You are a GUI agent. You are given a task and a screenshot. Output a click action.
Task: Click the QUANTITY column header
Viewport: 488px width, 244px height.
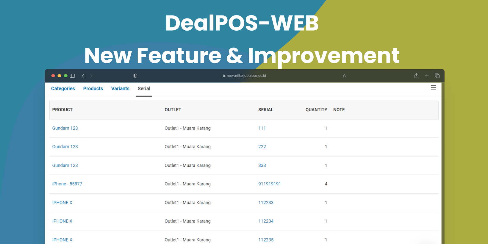tap(316, 110)
